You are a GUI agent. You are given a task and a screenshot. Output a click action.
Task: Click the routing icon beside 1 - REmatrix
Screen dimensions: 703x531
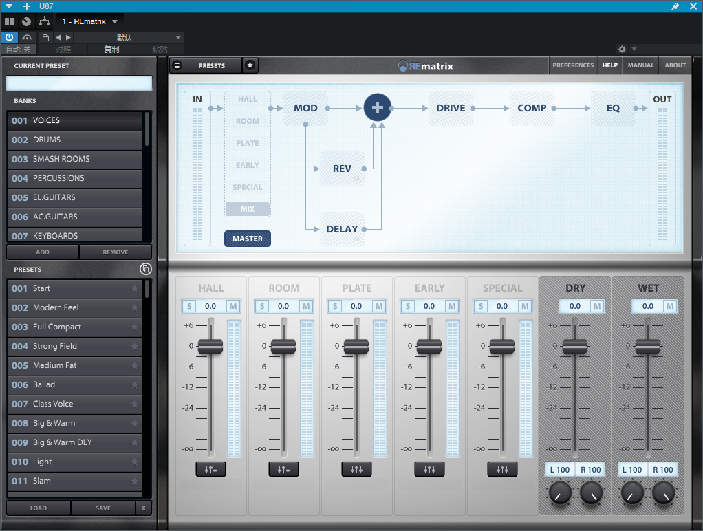(x=44, y=21)
